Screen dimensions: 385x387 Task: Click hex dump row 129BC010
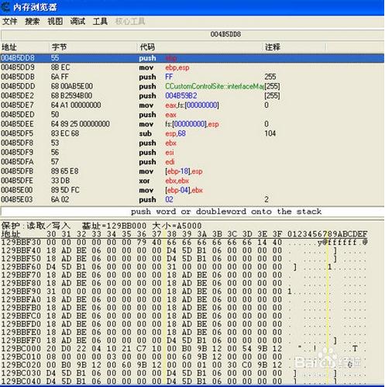(184, 357)
